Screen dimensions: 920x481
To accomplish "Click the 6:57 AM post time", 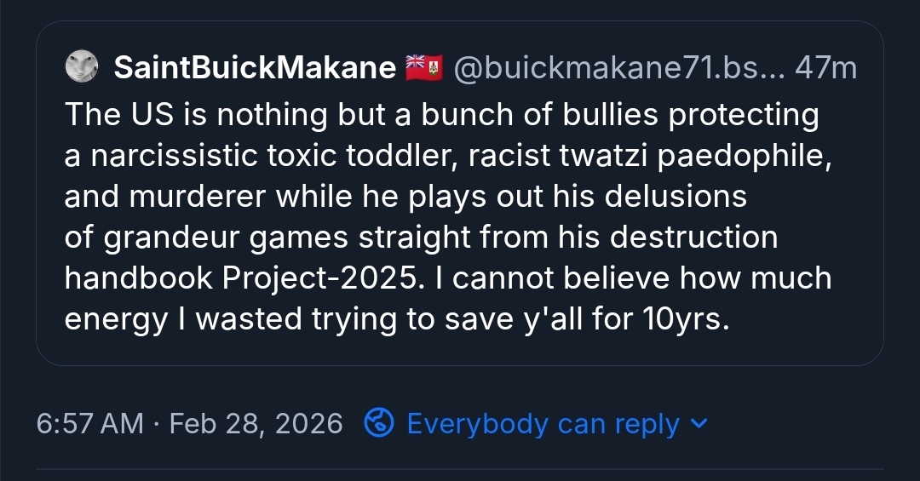I will pyautogui.click(x=89, y=423).
